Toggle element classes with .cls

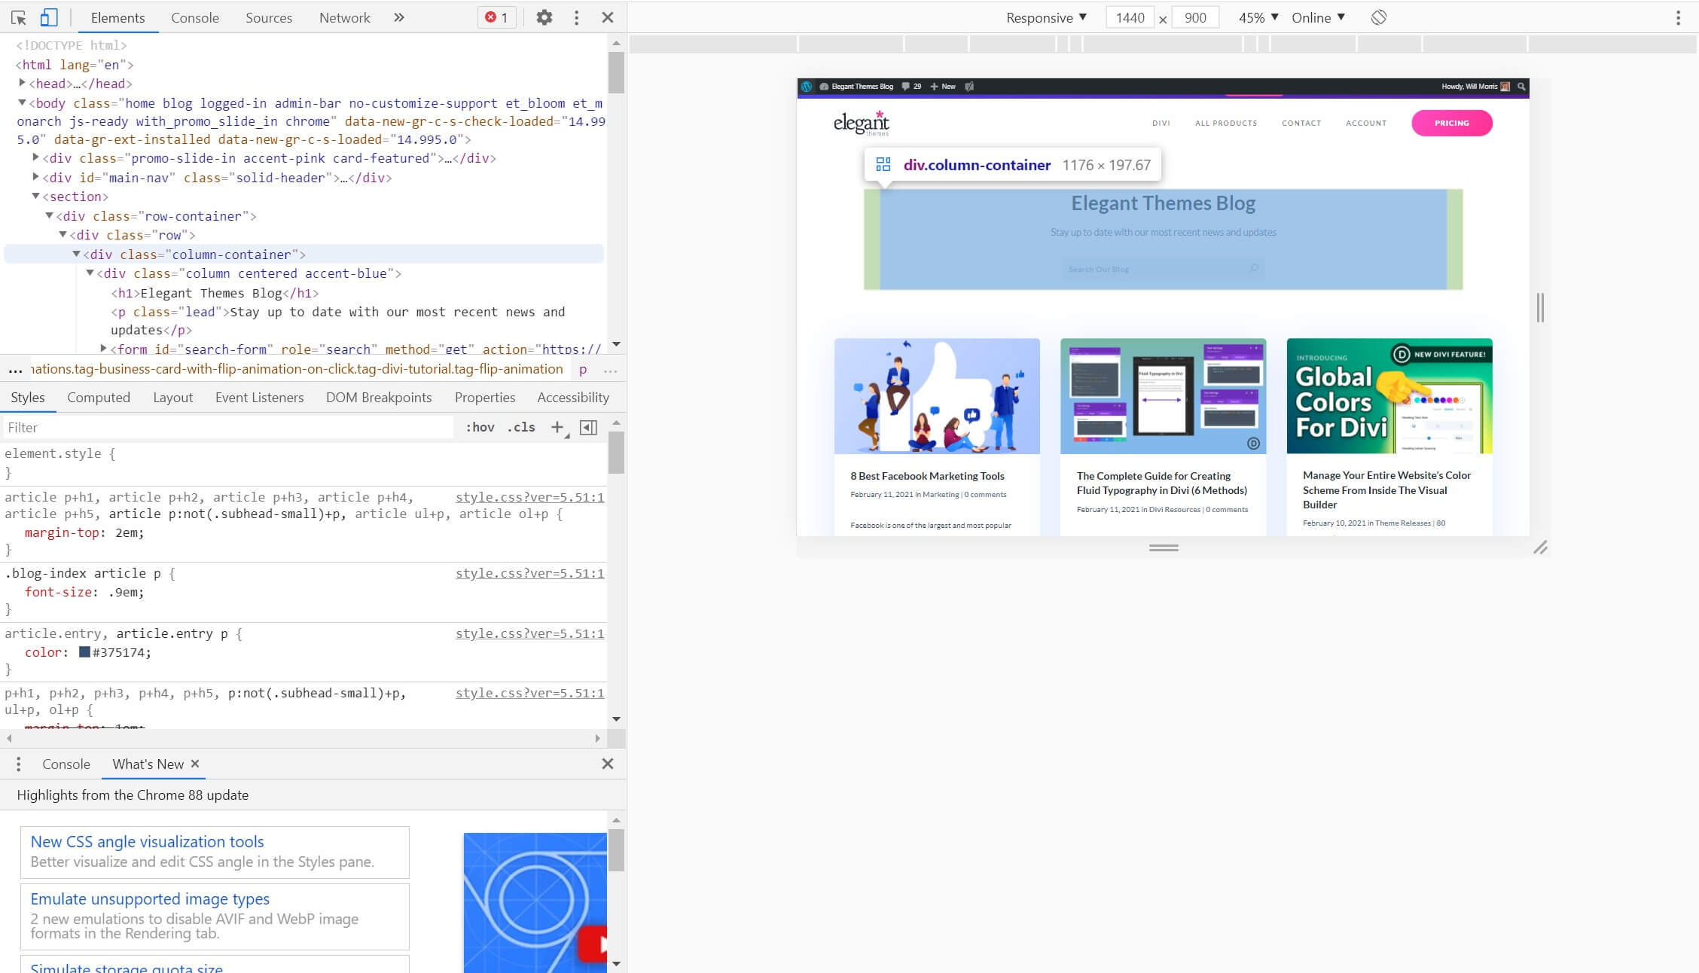[520, 427]
